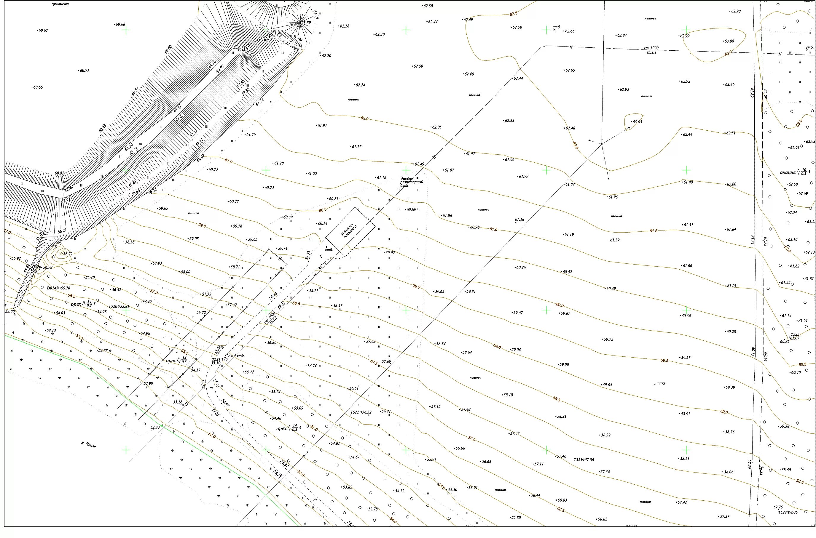The width and height of the screenshot is (816, 538).
Task: Select the 58.60 elevation mark
Action: tap(786, 470)
